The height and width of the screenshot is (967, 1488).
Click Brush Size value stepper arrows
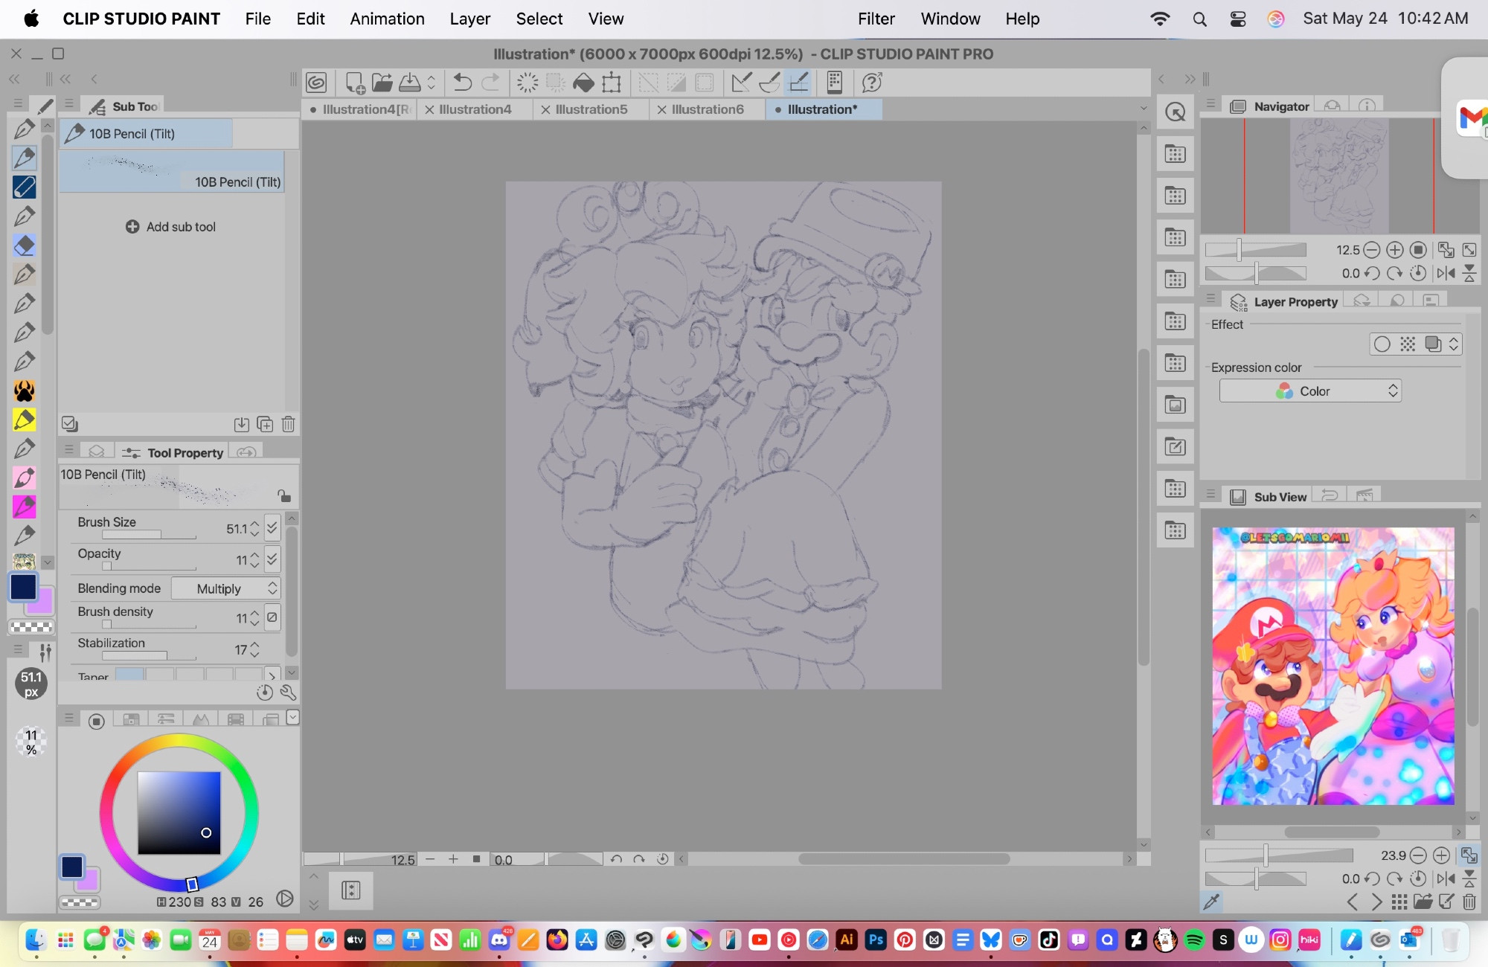pos(254,528)
